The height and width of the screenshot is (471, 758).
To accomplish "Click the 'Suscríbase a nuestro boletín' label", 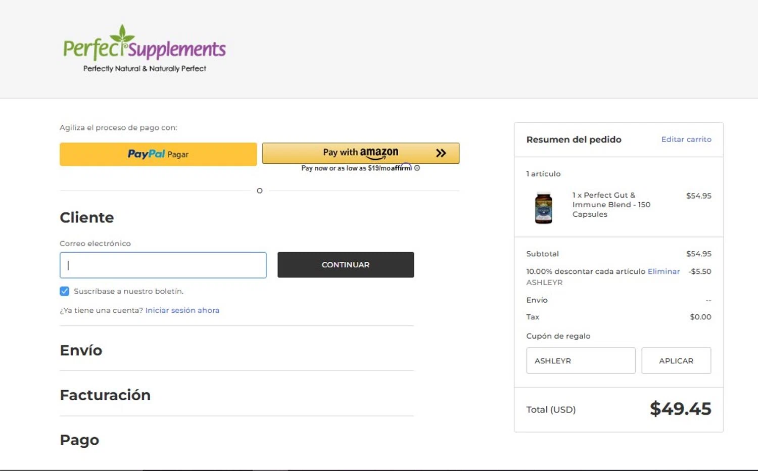I will (128, 291).
